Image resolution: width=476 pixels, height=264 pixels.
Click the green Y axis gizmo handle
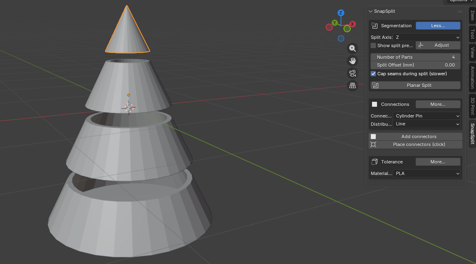(334, 23)
